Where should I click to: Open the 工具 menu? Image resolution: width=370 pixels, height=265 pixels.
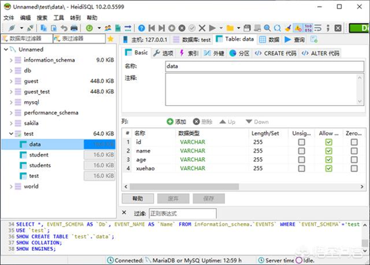point(59,17)
